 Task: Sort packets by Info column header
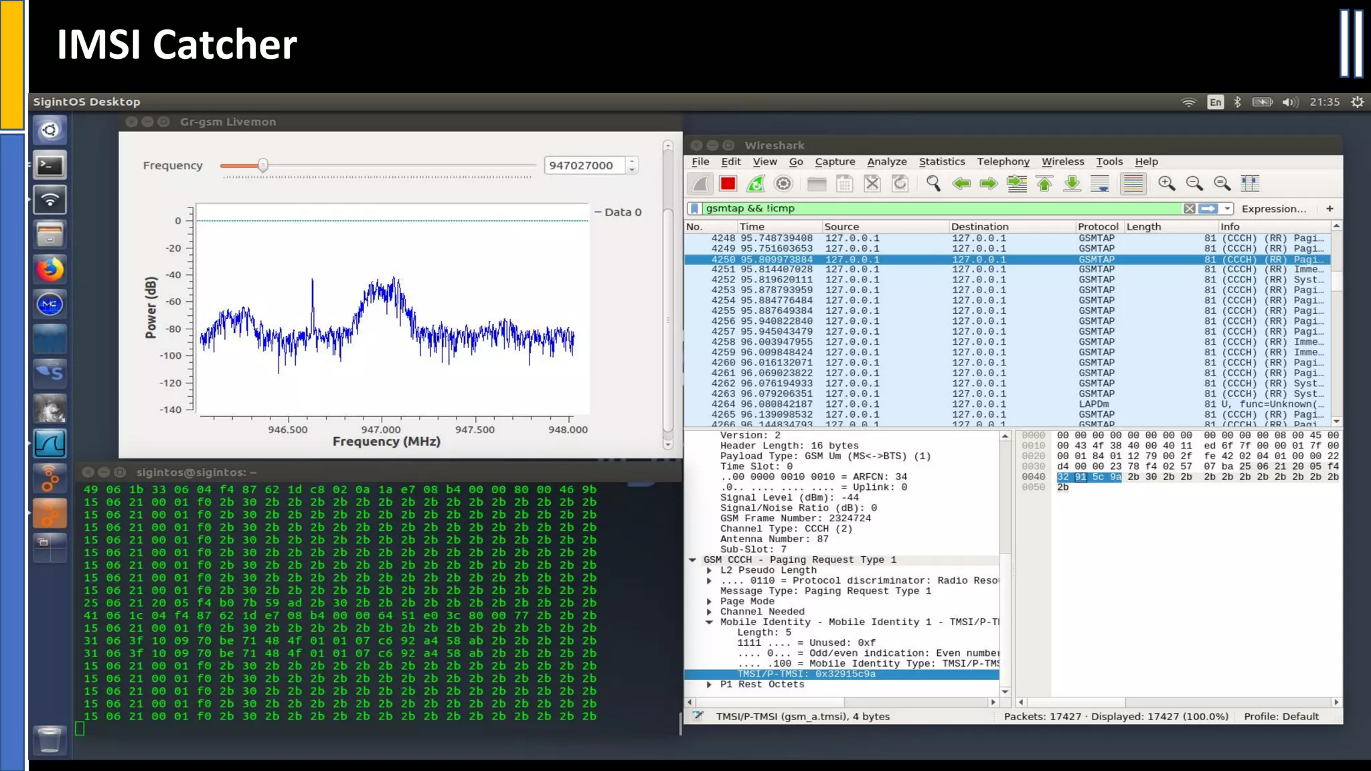pos(1275,226)
